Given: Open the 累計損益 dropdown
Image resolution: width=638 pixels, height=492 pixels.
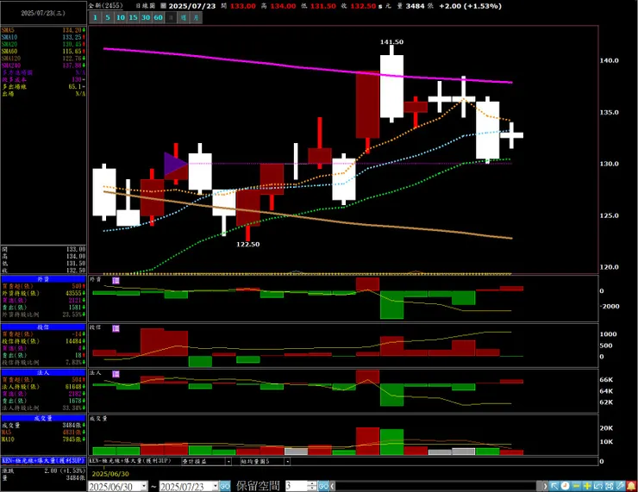Looking at the screenshot, I should (x=228, y=462).
